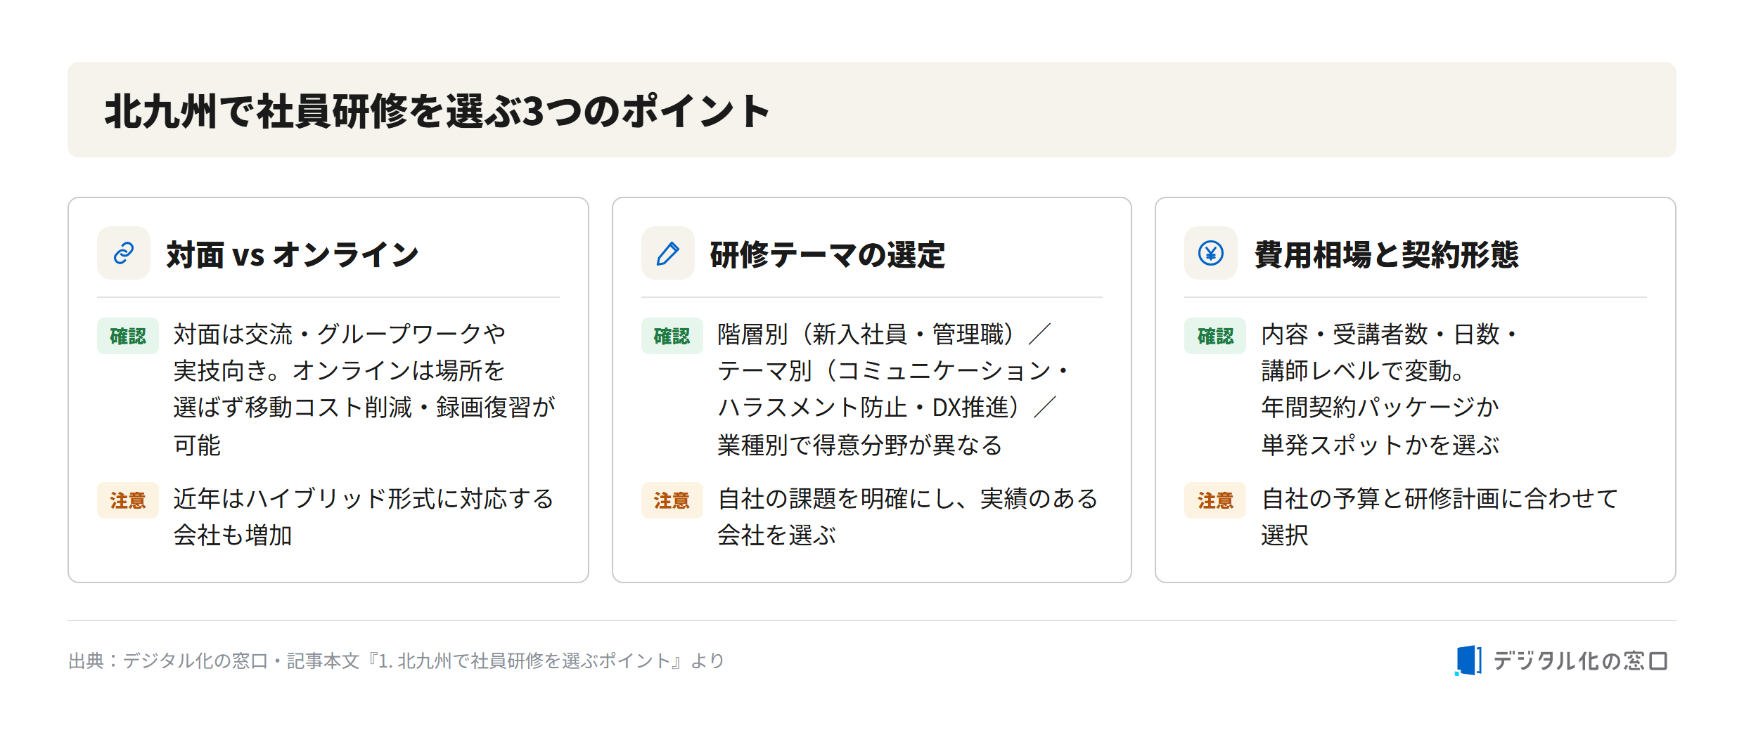The width and height of the screenshot is (1744, 742).
Task: Select the 研修テーマの選定 heading
Action: (x=827, y=254)
